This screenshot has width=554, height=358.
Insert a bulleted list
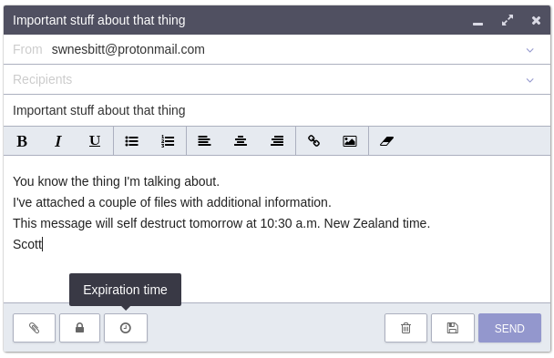[132, 141]
